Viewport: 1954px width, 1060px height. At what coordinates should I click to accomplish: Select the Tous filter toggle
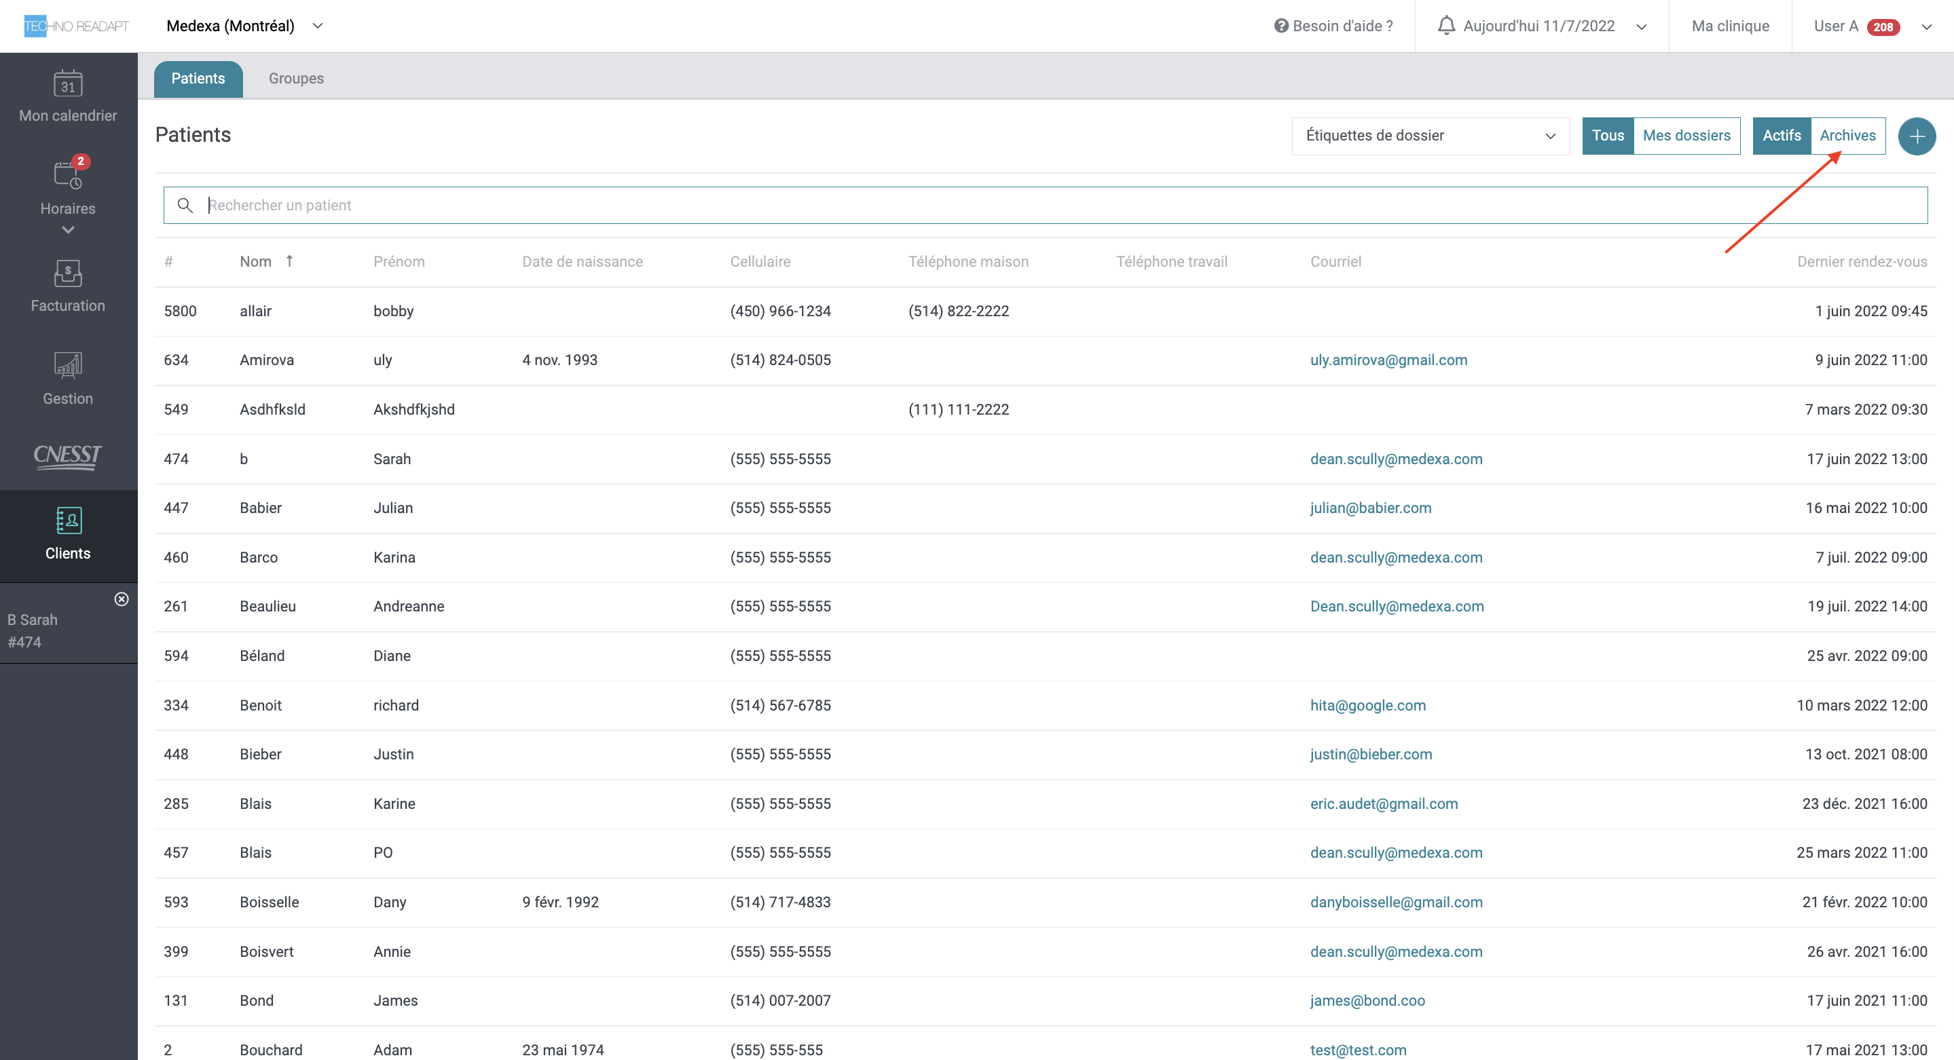[1606, 136]
